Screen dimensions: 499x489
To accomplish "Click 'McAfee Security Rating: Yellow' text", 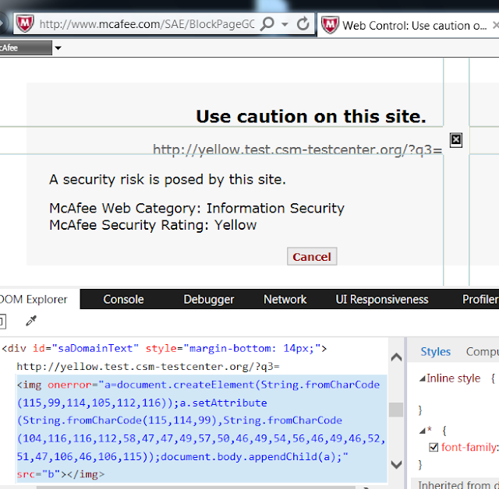I will [x=153, y=225].
